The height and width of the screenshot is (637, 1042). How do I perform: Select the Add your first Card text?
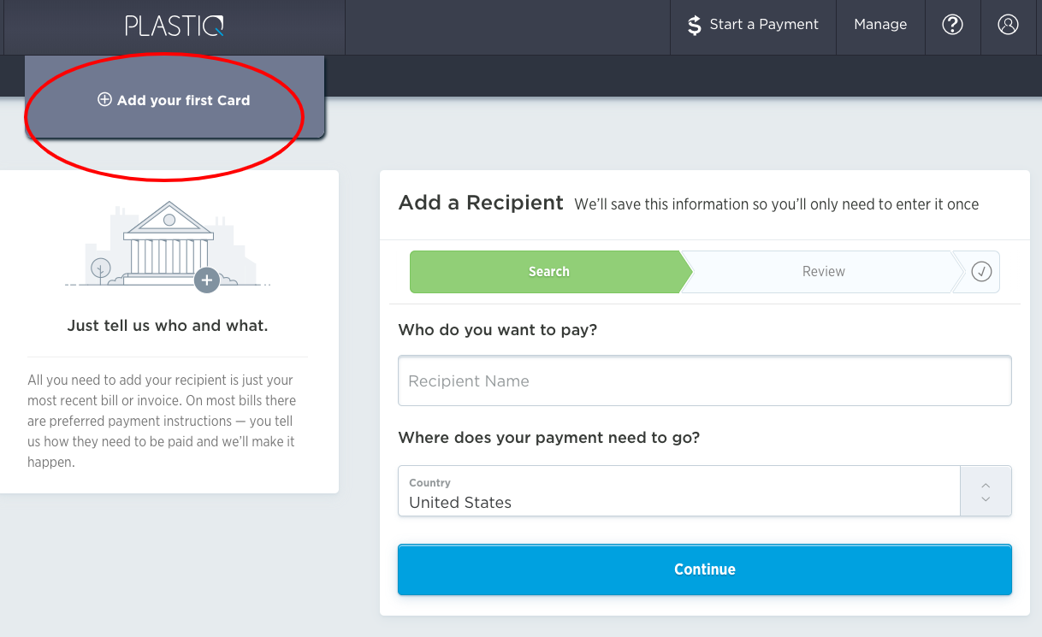[183, 100]
